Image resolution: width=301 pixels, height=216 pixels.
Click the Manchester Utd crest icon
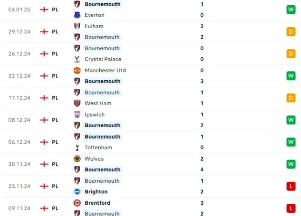(x=77, y=70)
